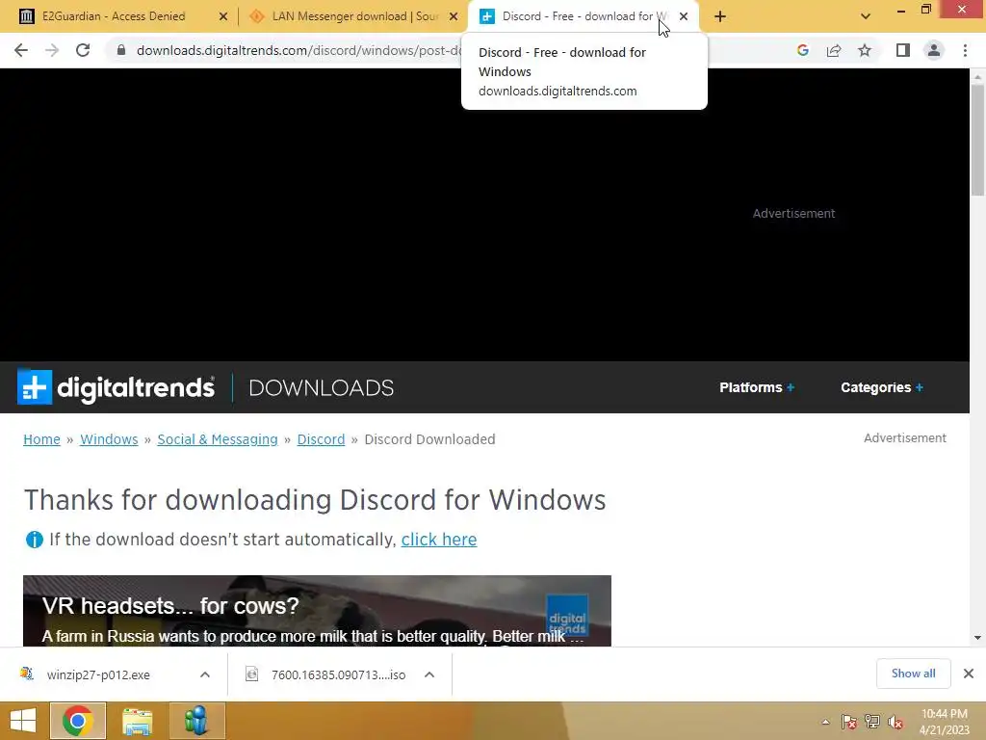The height and width of the screenshot is (740, 986).
Task: Show hidden system tray icons
Action: 825,722
